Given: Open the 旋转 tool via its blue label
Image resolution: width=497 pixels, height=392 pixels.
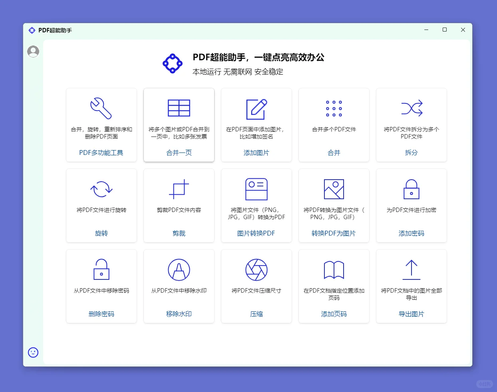Looking at the screenshot, I should 101,233.
